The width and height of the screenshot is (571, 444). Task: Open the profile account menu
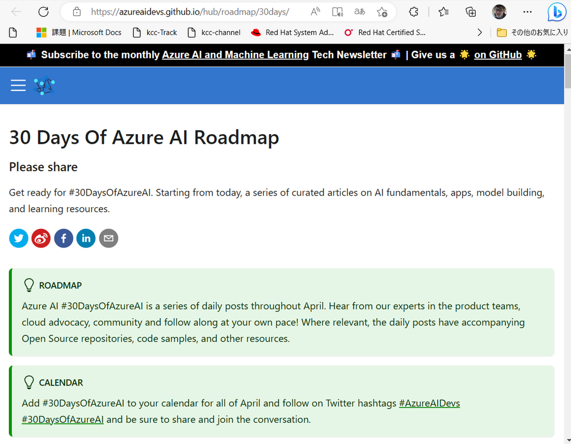499,12
